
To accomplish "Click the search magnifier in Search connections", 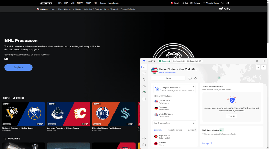I will [194, 123].
